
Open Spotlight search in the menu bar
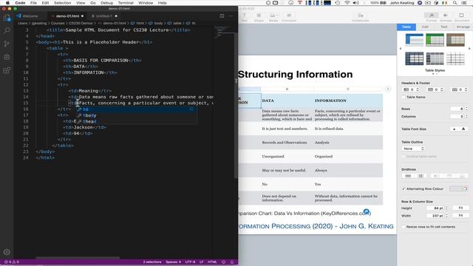(x=455, y=3)
